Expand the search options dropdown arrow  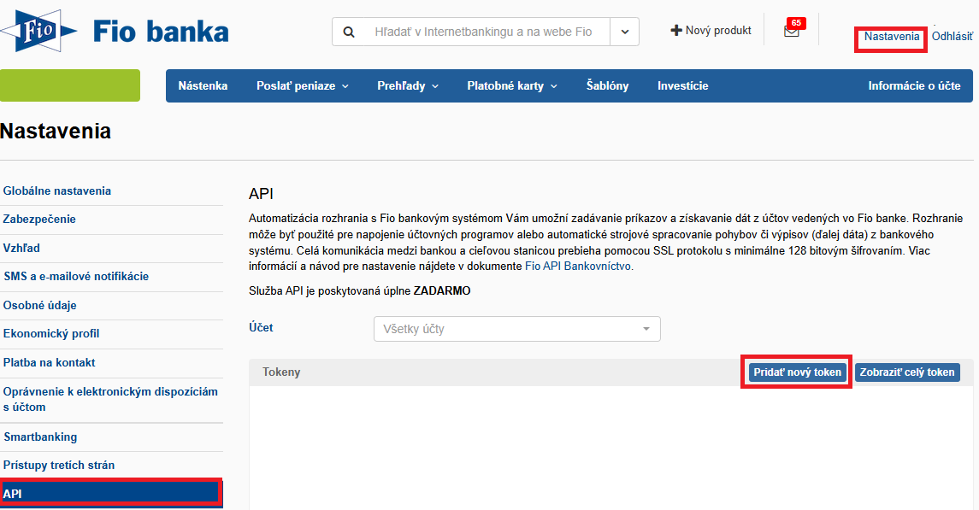pyautogui.click(x=624, y=32)
